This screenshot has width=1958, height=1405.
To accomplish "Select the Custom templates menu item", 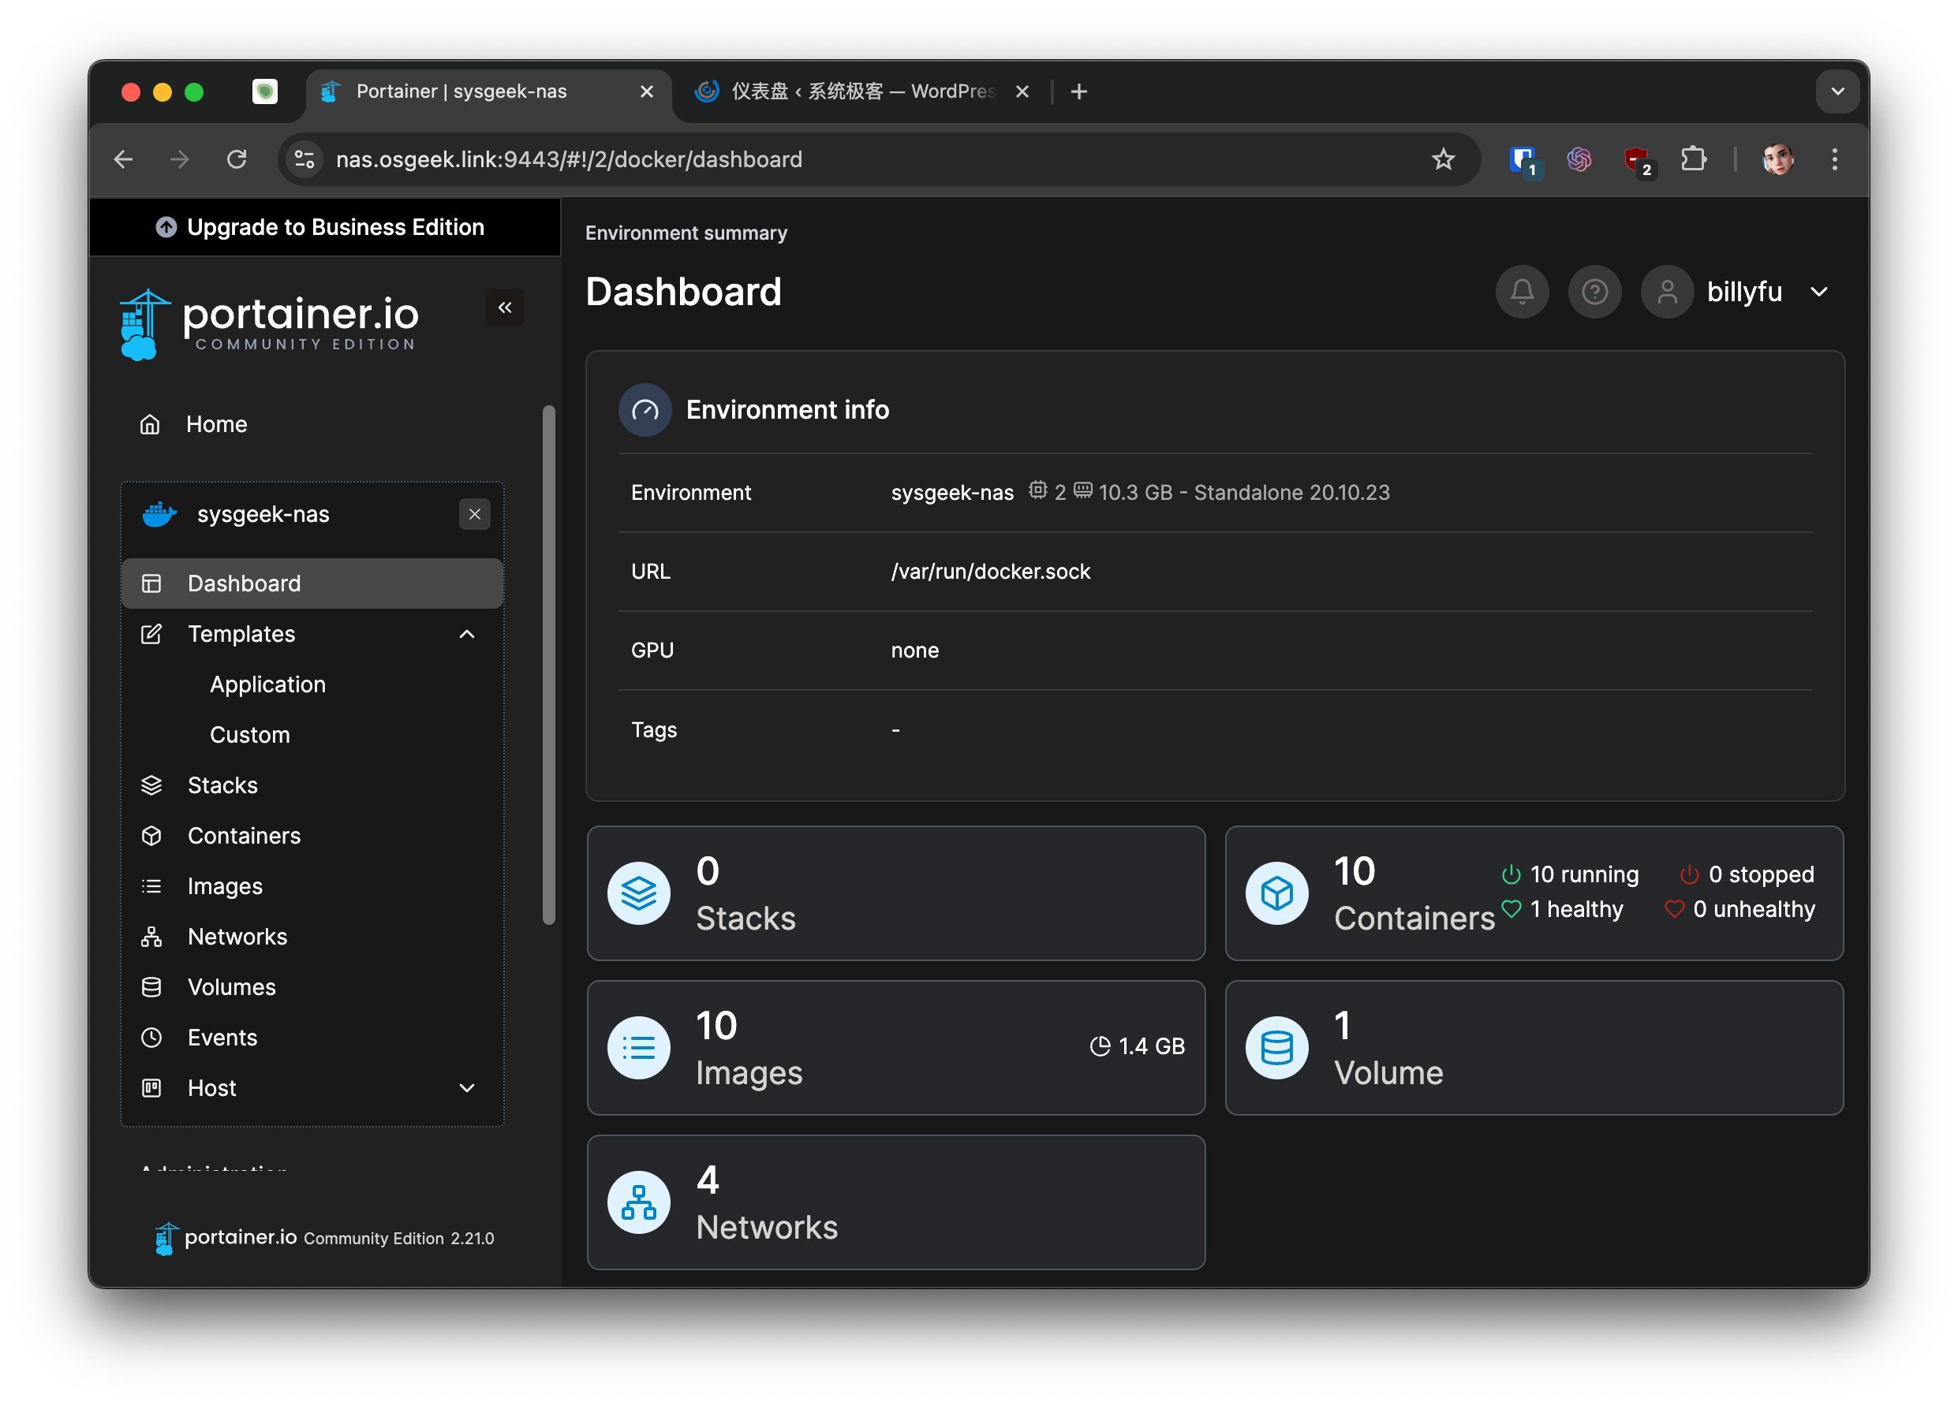I will (248, 733).
